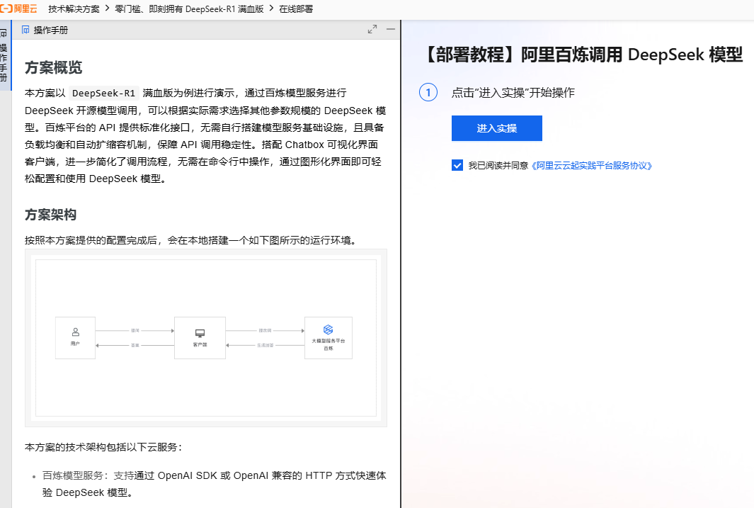Click the 方案概览 heading
This screenshot has height=508, width=754.
(x=53, y=67)
